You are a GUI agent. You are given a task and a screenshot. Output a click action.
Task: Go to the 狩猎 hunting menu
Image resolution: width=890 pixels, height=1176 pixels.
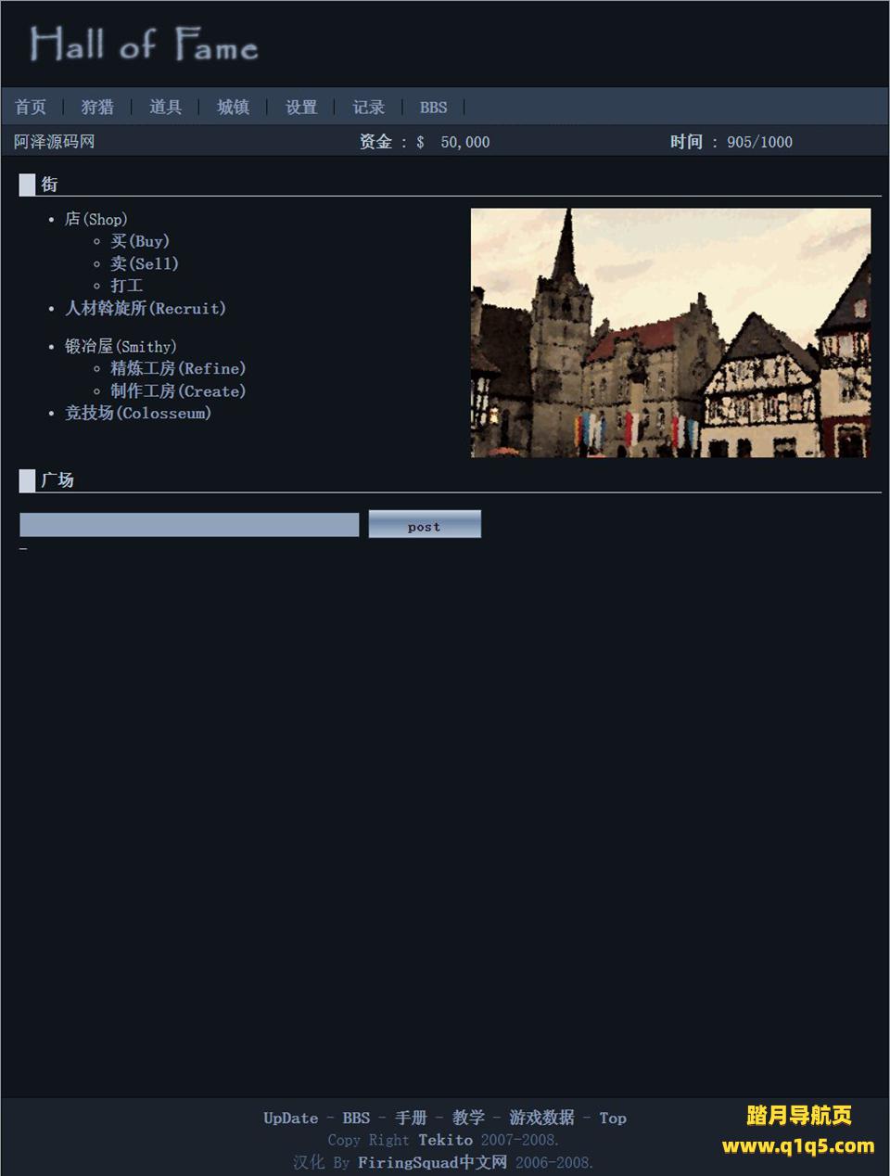coord(97,108)
